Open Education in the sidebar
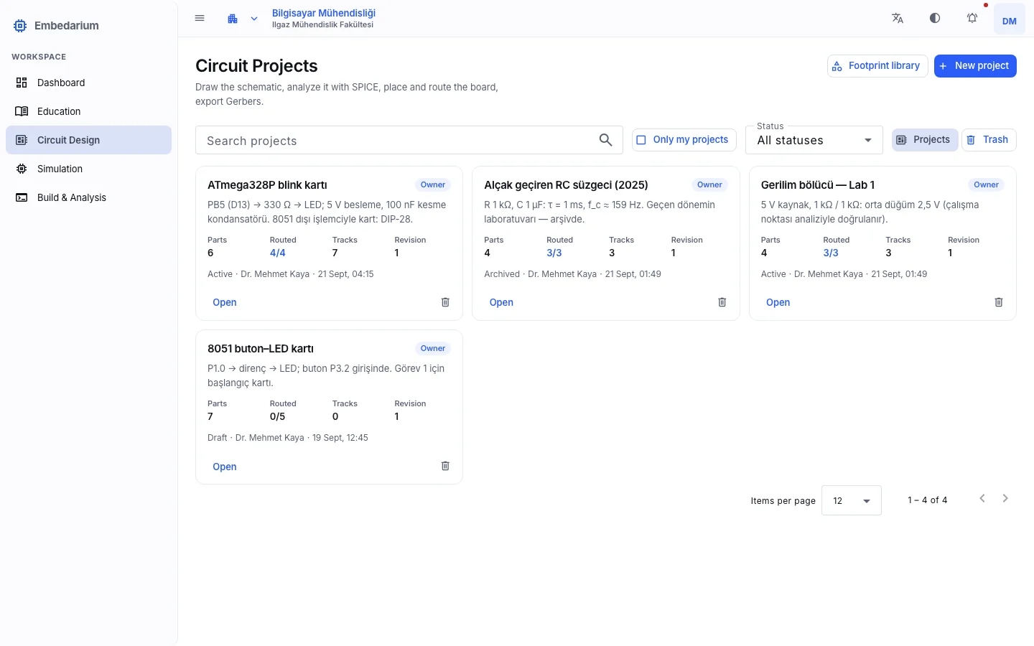 click(89, 111)
